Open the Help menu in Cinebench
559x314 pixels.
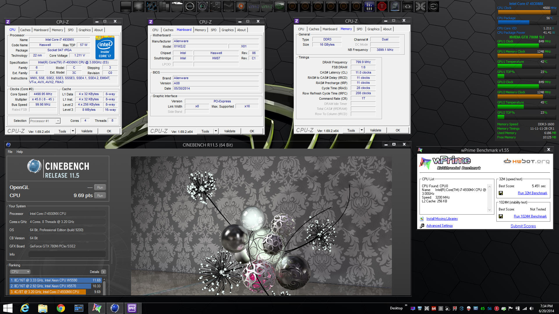click(x=20, y=152)
